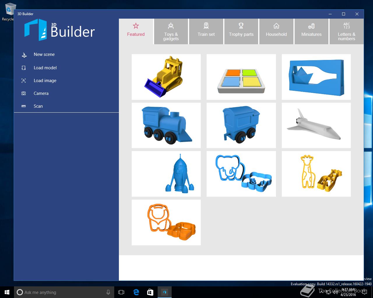Click the star icon on the Featured tab

(x=136, y=26)
